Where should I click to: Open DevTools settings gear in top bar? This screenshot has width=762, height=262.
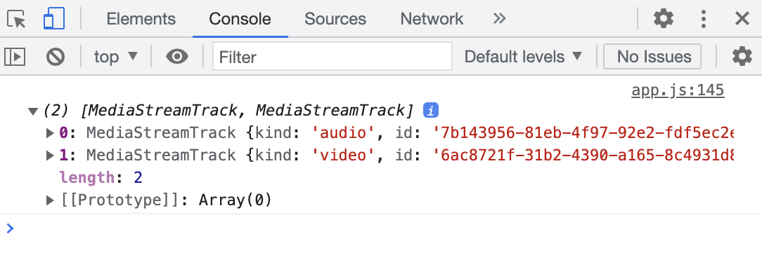point(664,19)
